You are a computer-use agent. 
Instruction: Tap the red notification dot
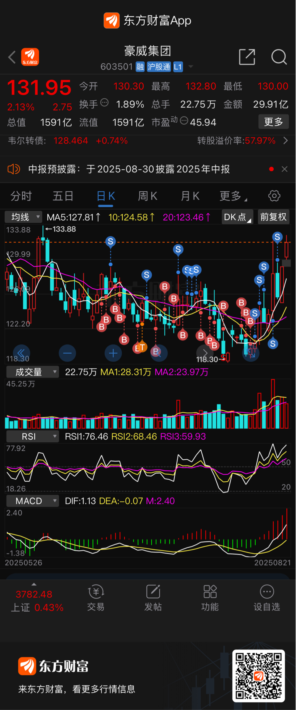271,169
